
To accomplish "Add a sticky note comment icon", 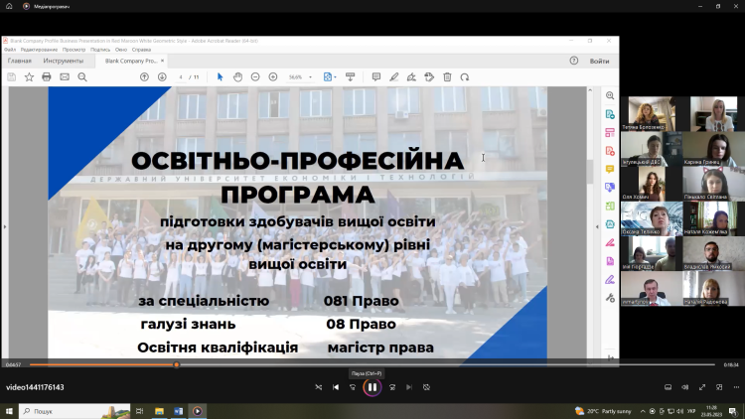I will tap(375, 76).
